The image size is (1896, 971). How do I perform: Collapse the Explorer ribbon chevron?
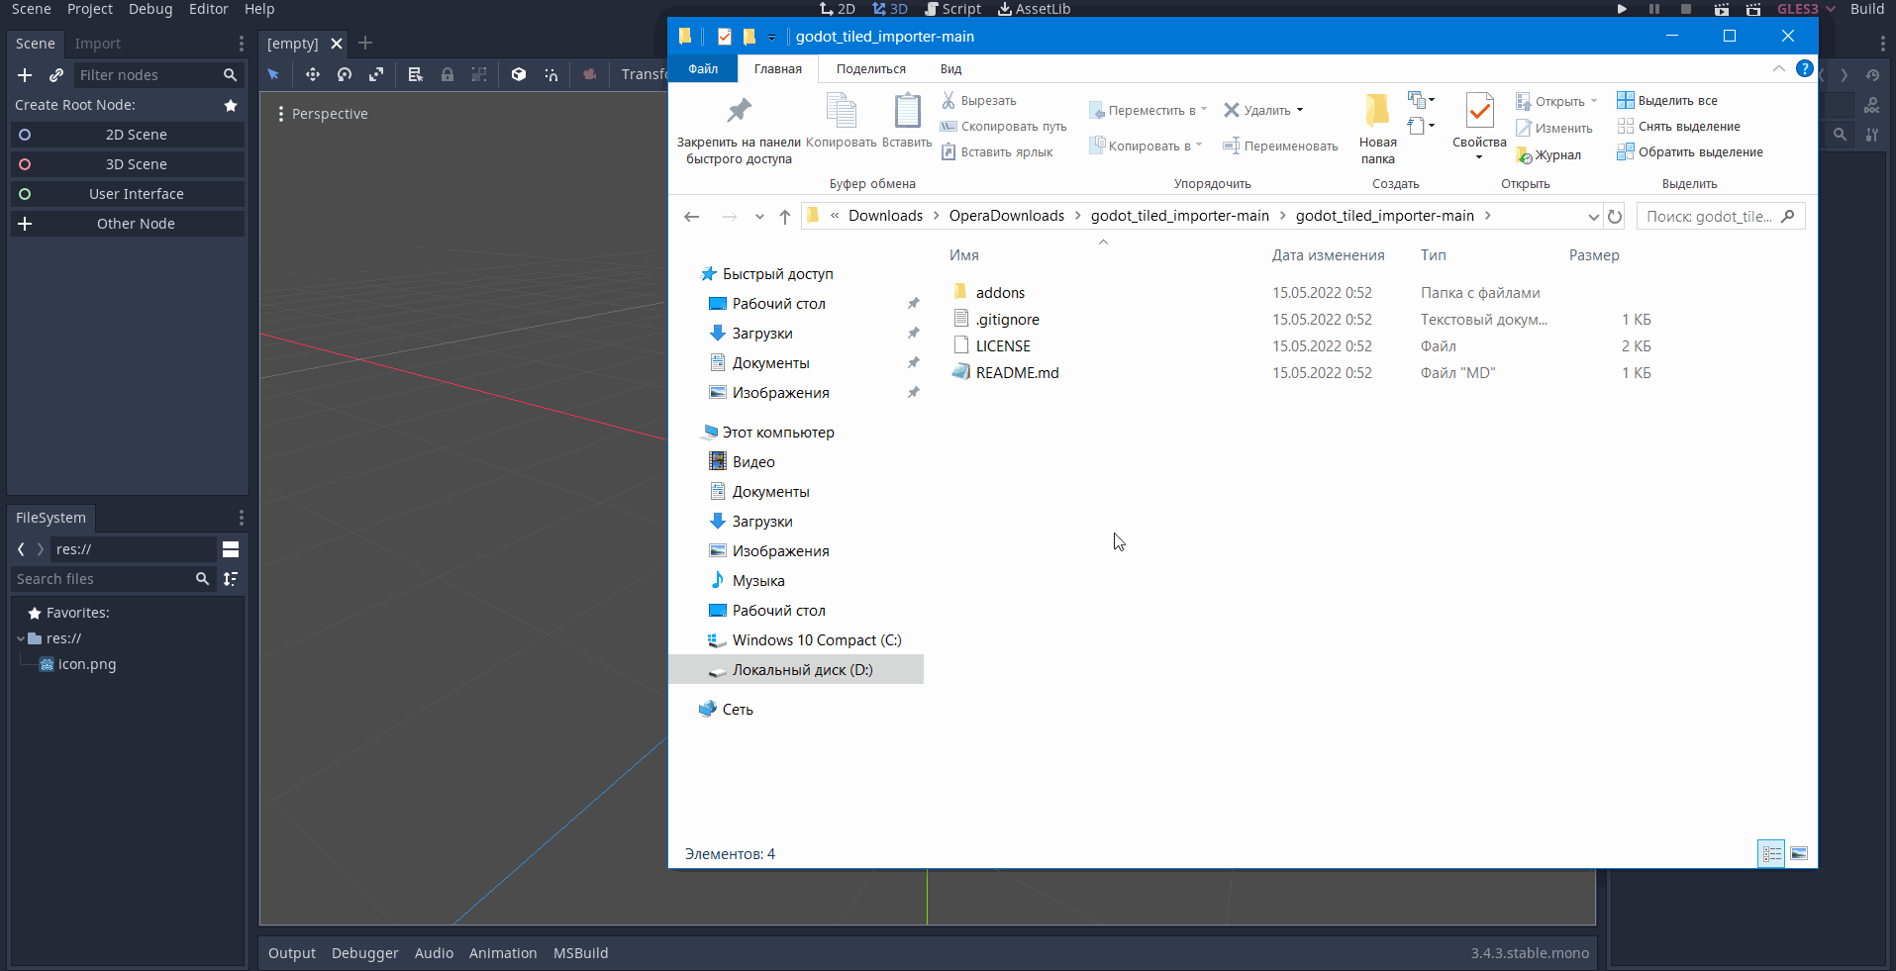click(1778, 68)
